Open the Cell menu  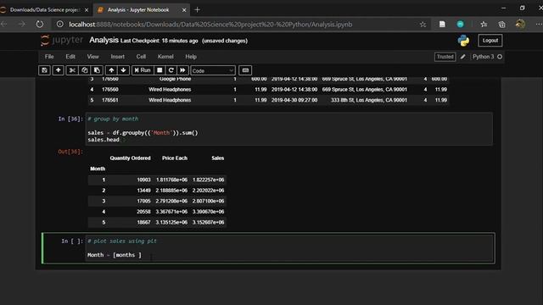point(141,57)
